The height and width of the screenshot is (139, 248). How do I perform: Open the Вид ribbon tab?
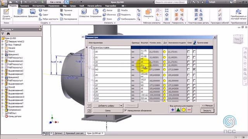coord(65,6)
